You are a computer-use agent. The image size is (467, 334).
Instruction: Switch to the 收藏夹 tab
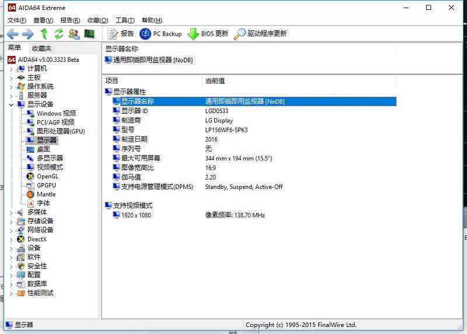coord(41,48)
